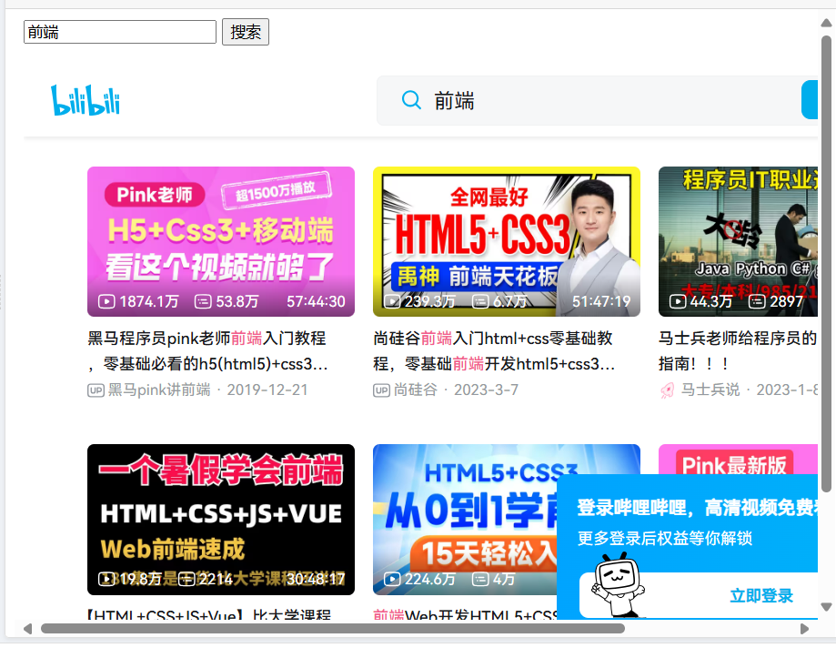Open title 尚硅谷前端入门html+css零基础教程
Viewport: 836px width, 658px height.
(494, 351)
